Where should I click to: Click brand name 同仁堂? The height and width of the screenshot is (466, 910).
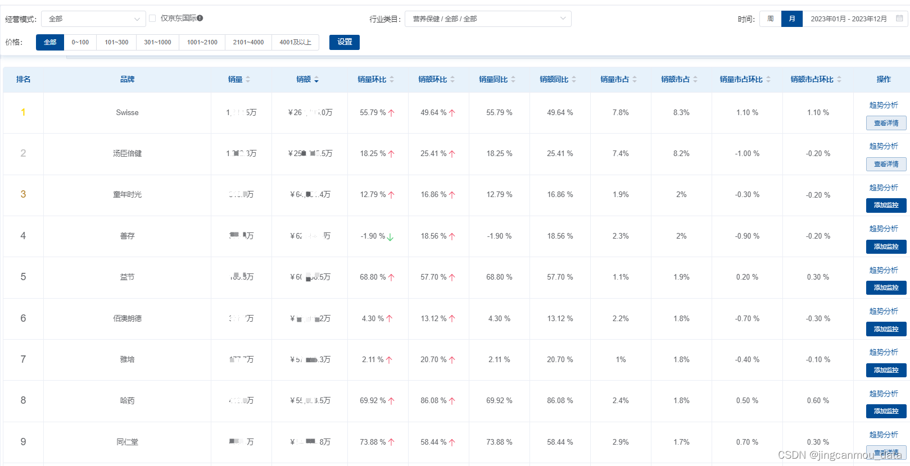click(x=127, y=442)
